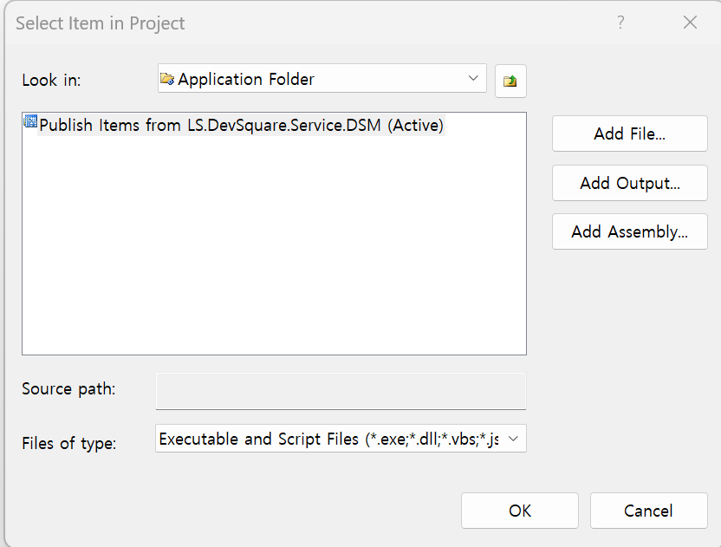Click the Publish Items project output icon
Image resolution: width=721 pixels, height=547 pixels.
(x=31, y=123)
